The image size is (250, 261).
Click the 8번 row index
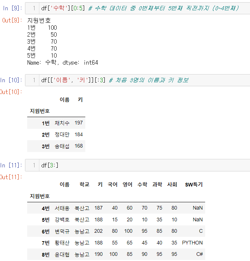[x=46, y=255]
